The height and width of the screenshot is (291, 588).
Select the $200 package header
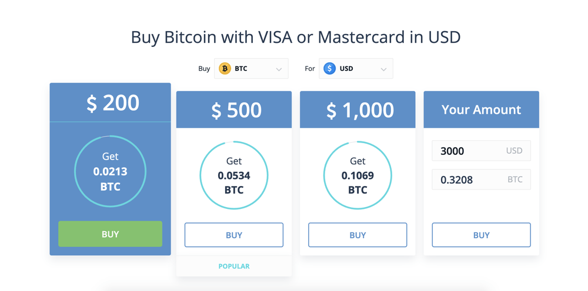pyautogui.click(x=111, y=103)
